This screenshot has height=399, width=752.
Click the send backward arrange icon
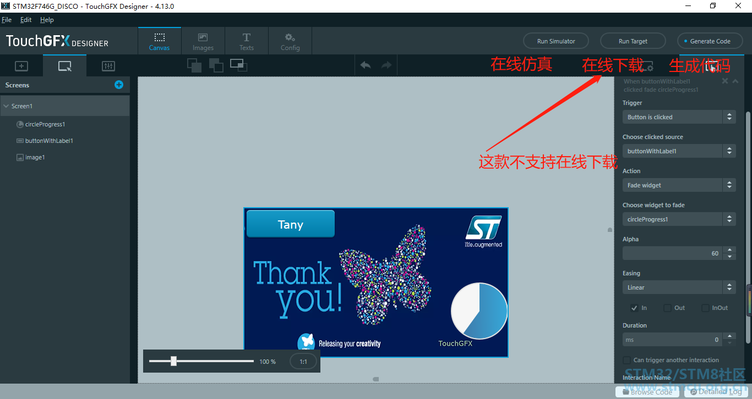point(216,65)
